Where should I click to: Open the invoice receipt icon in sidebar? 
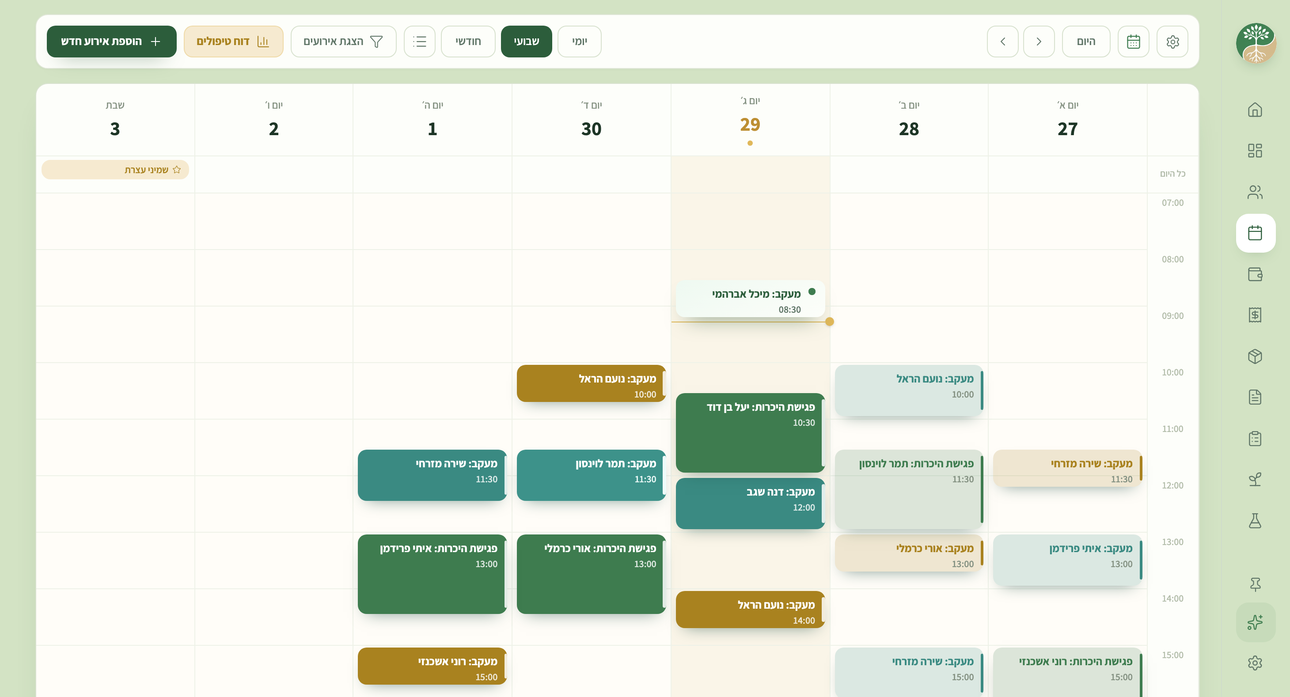click(1255, 315)
